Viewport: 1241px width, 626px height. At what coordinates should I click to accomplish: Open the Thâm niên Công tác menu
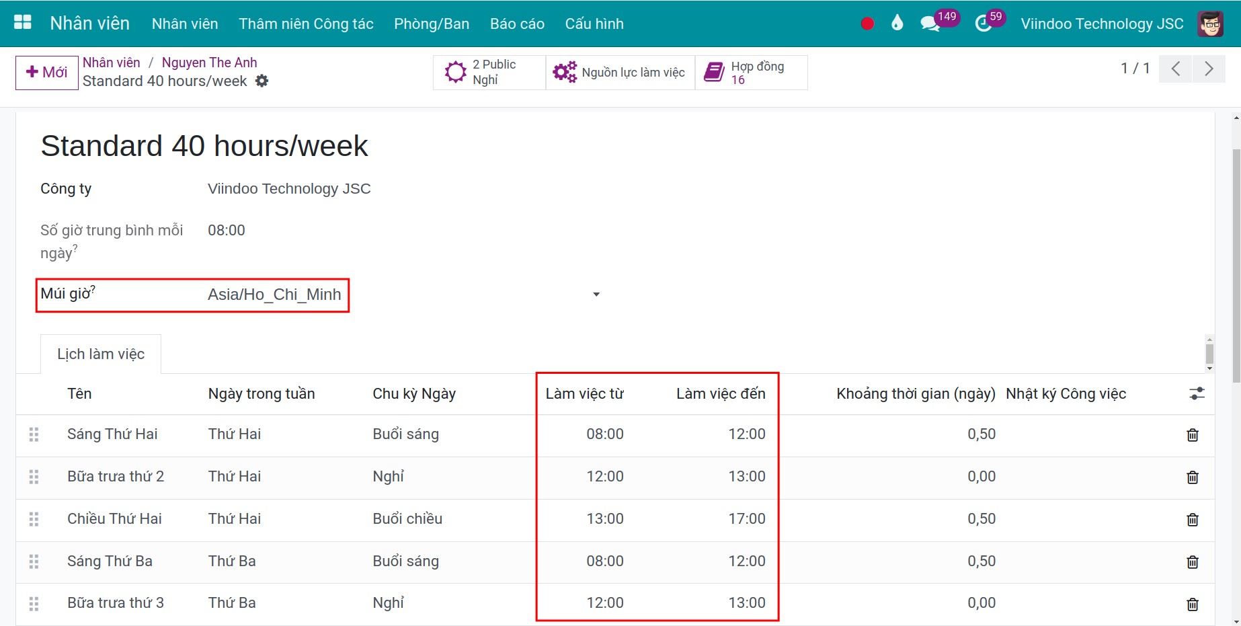(x=306, y=24)
